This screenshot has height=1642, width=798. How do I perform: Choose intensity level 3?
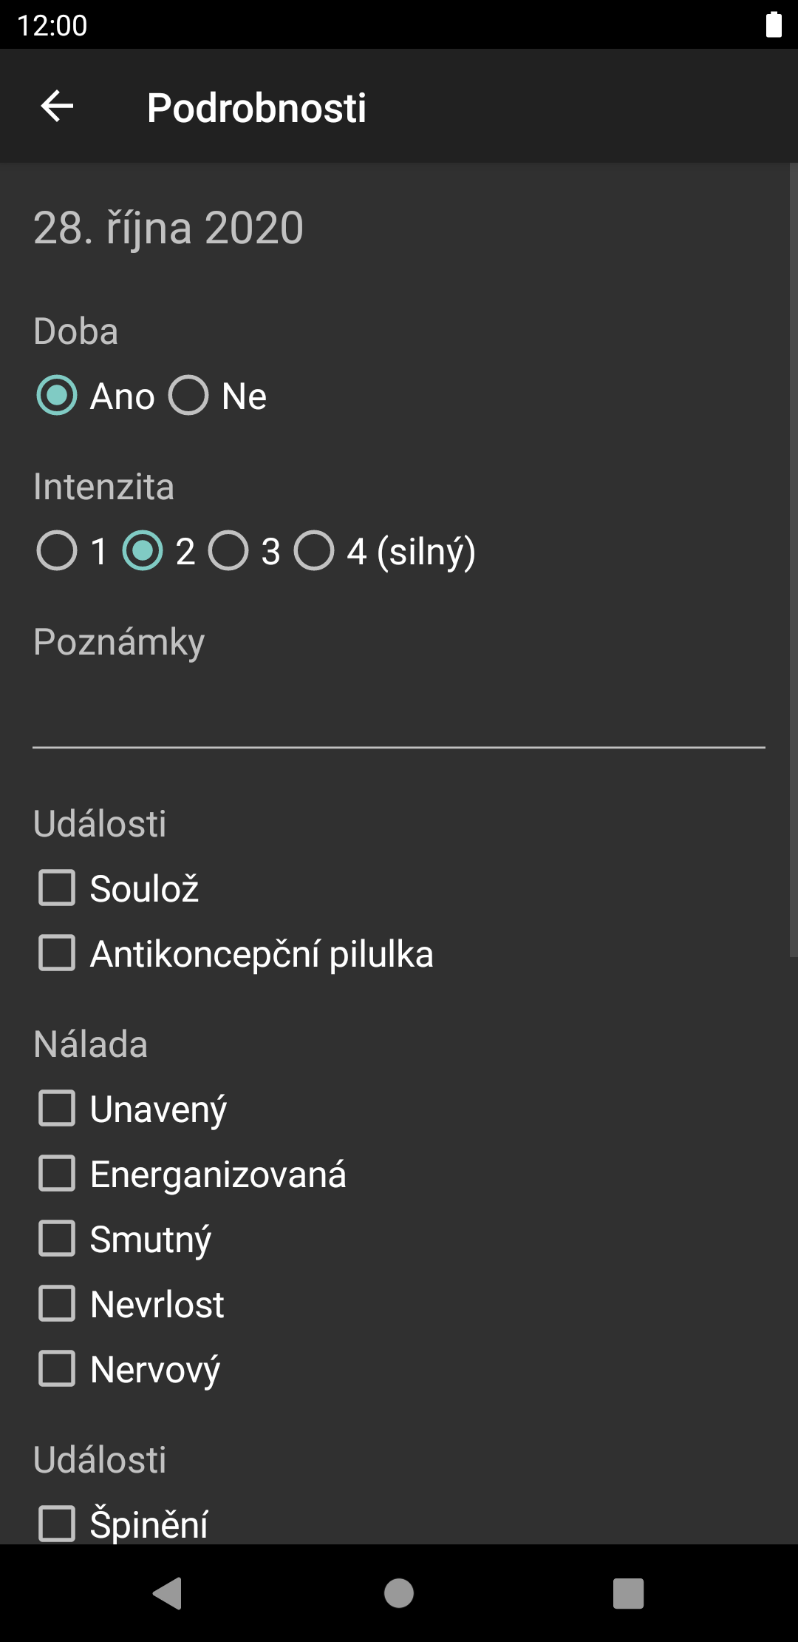pyautogui.click(x=228, y=551)
